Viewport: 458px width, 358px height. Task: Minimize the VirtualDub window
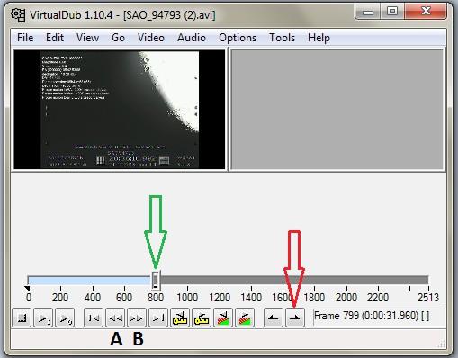click(368, 12)
